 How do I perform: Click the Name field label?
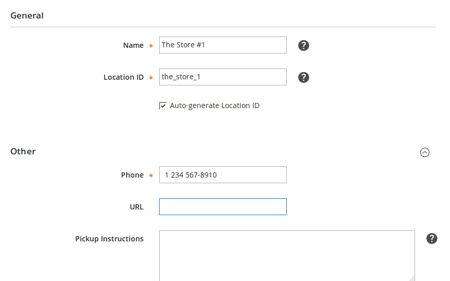tap(133, 45)
